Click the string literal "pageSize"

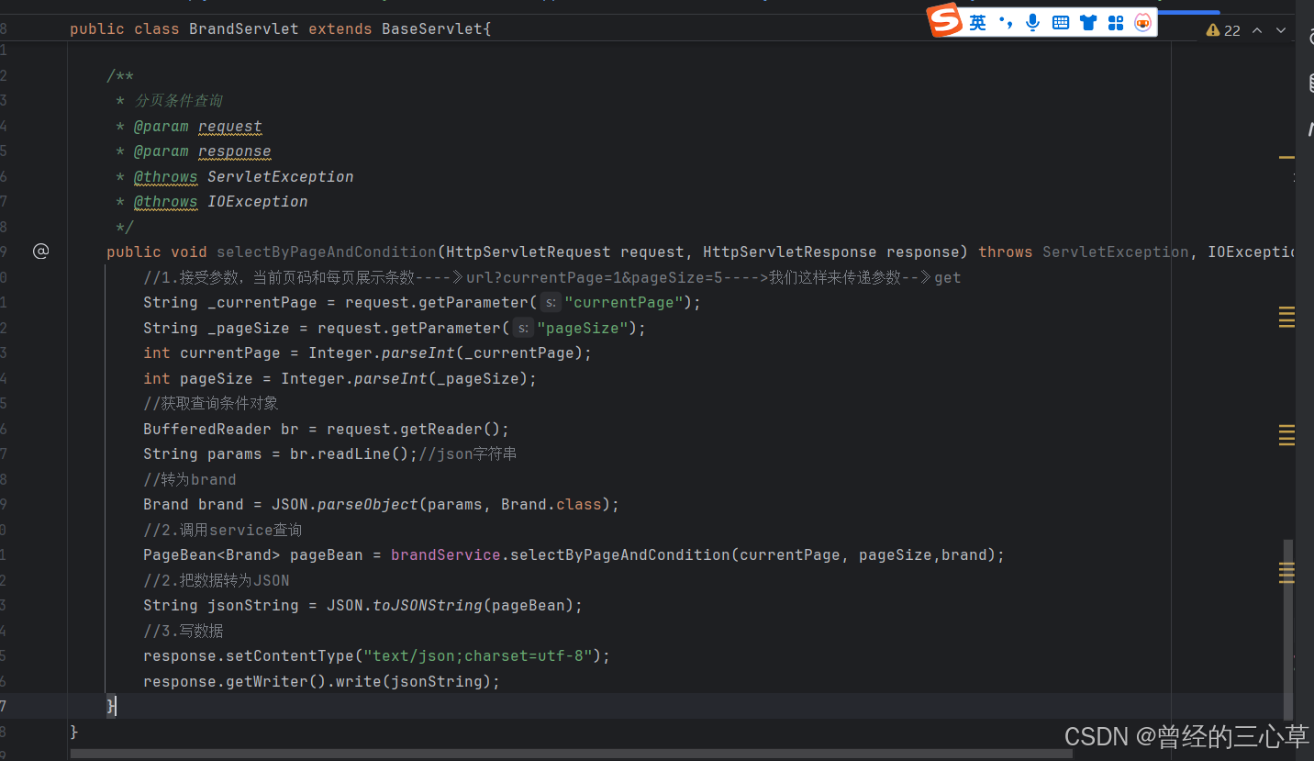[x=583, y=328]
